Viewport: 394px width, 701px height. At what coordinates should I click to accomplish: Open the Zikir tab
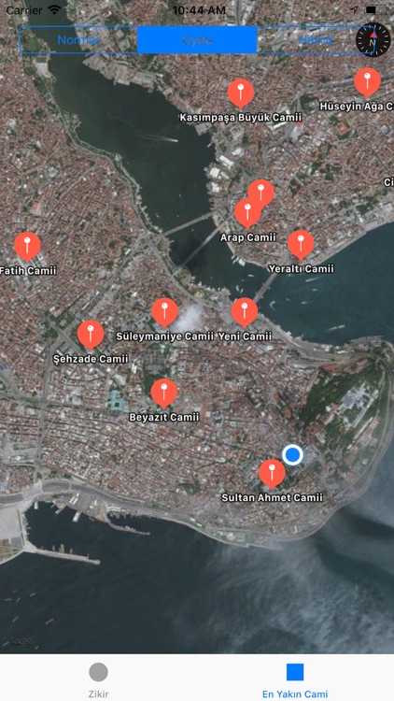(98, 680)
